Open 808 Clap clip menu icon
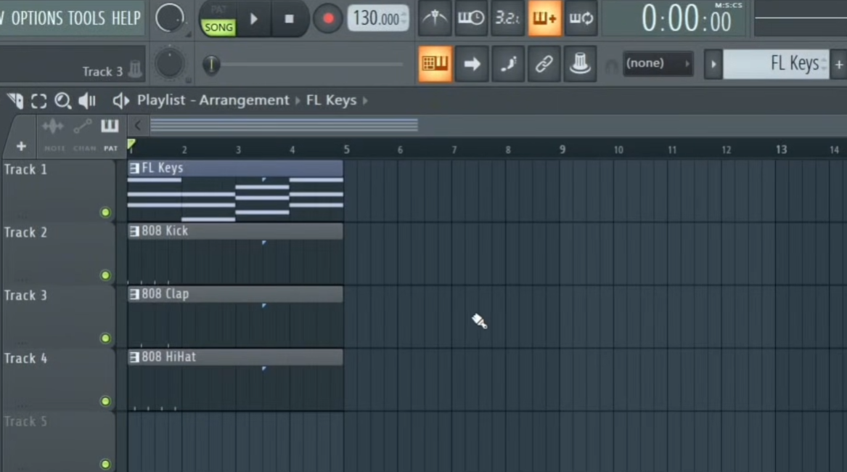The image size is (847, 472). tap(134, 294)
